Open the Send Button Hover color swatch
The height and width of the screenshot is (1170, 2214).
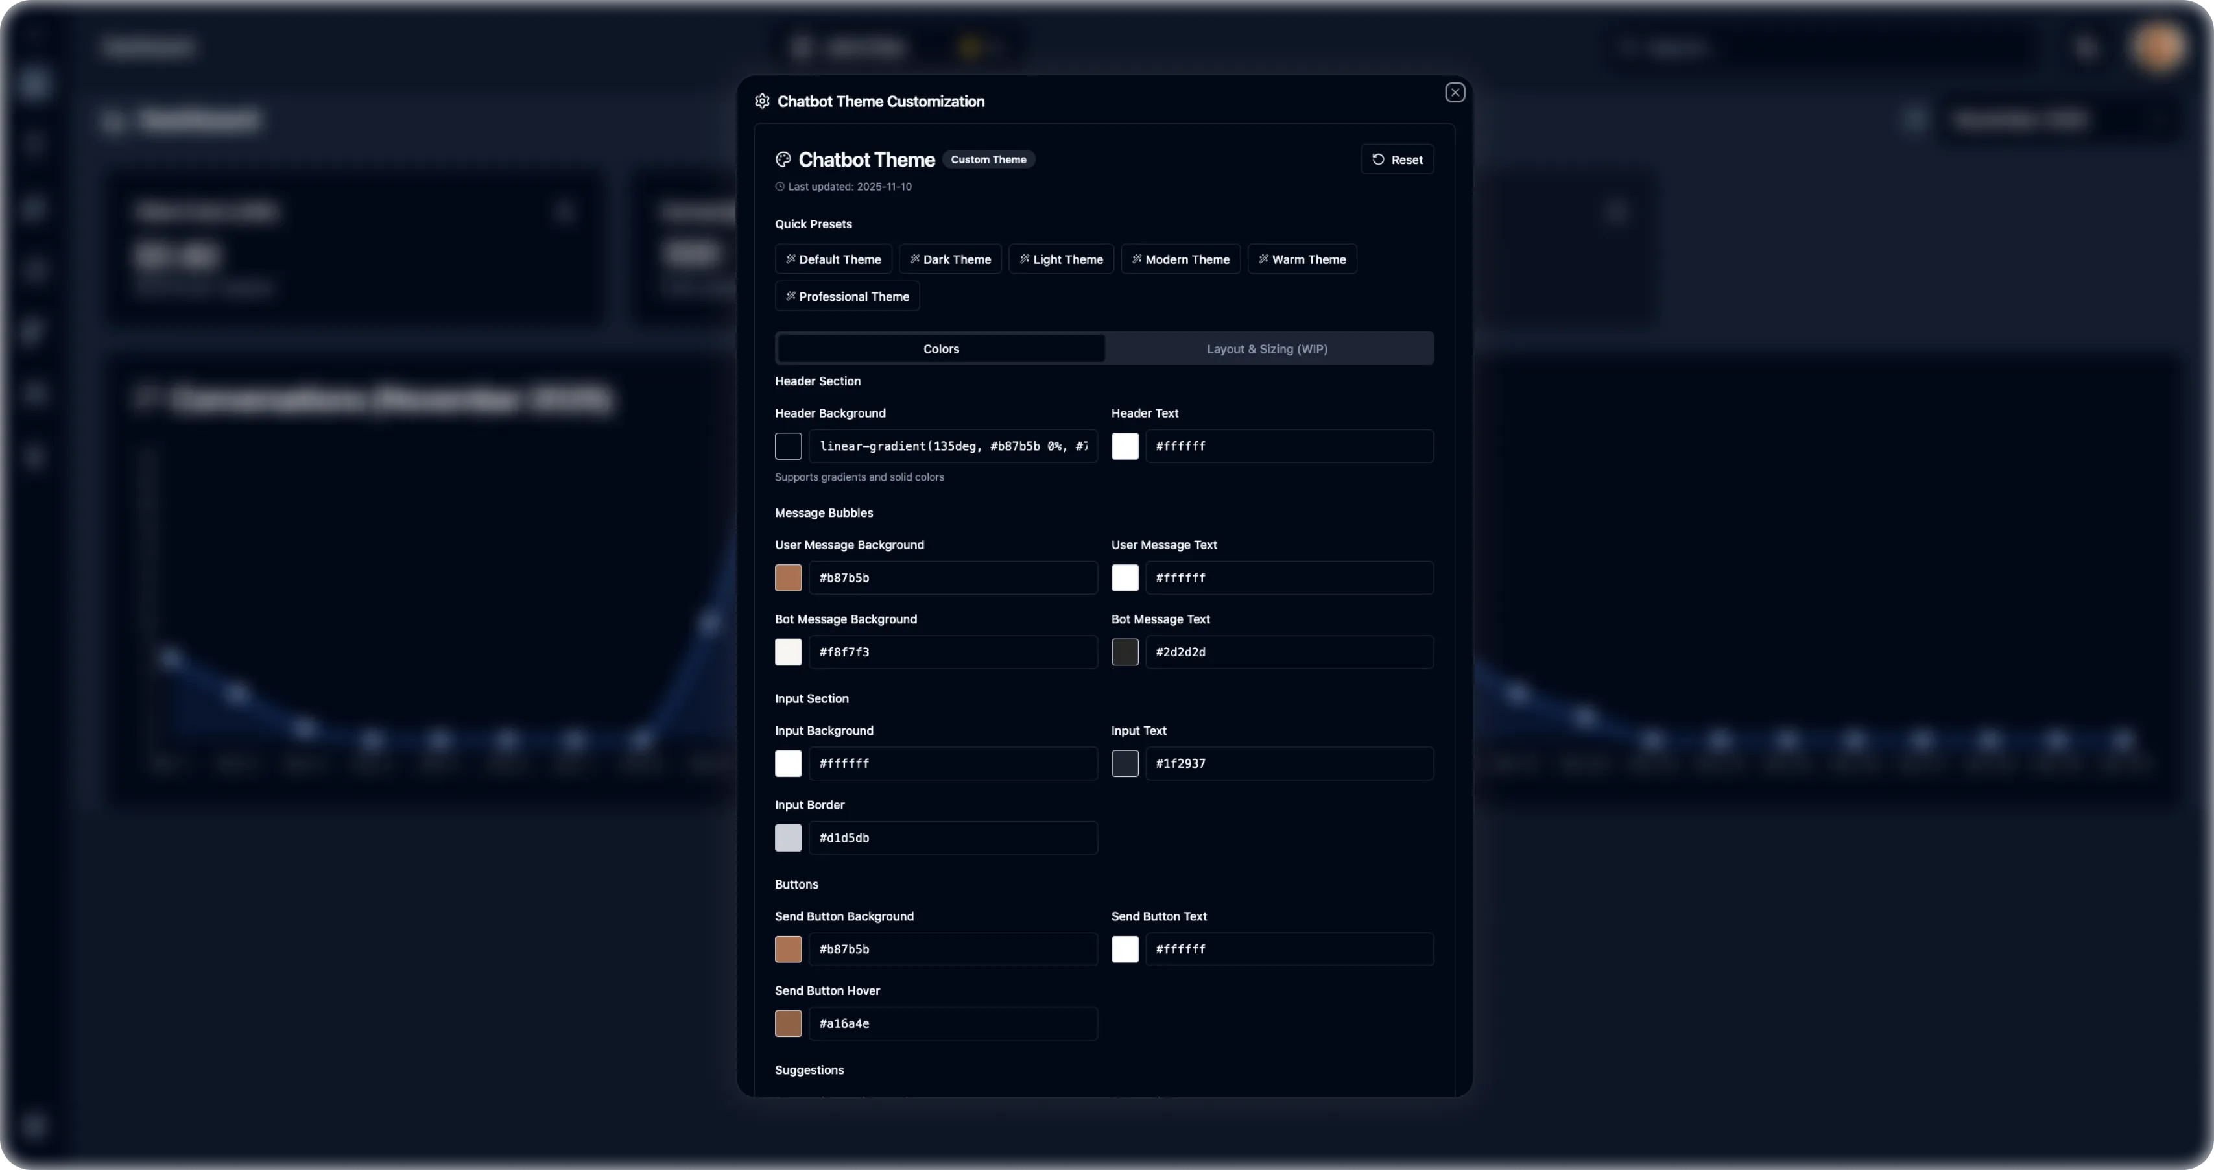[787, 1023]
